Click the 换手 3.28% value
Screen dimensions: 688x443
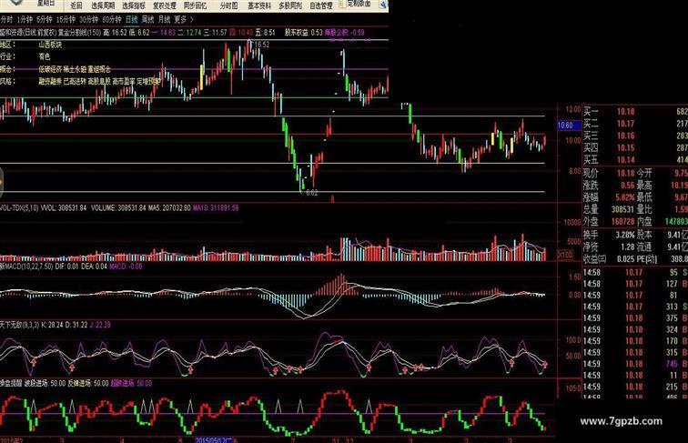625,235
